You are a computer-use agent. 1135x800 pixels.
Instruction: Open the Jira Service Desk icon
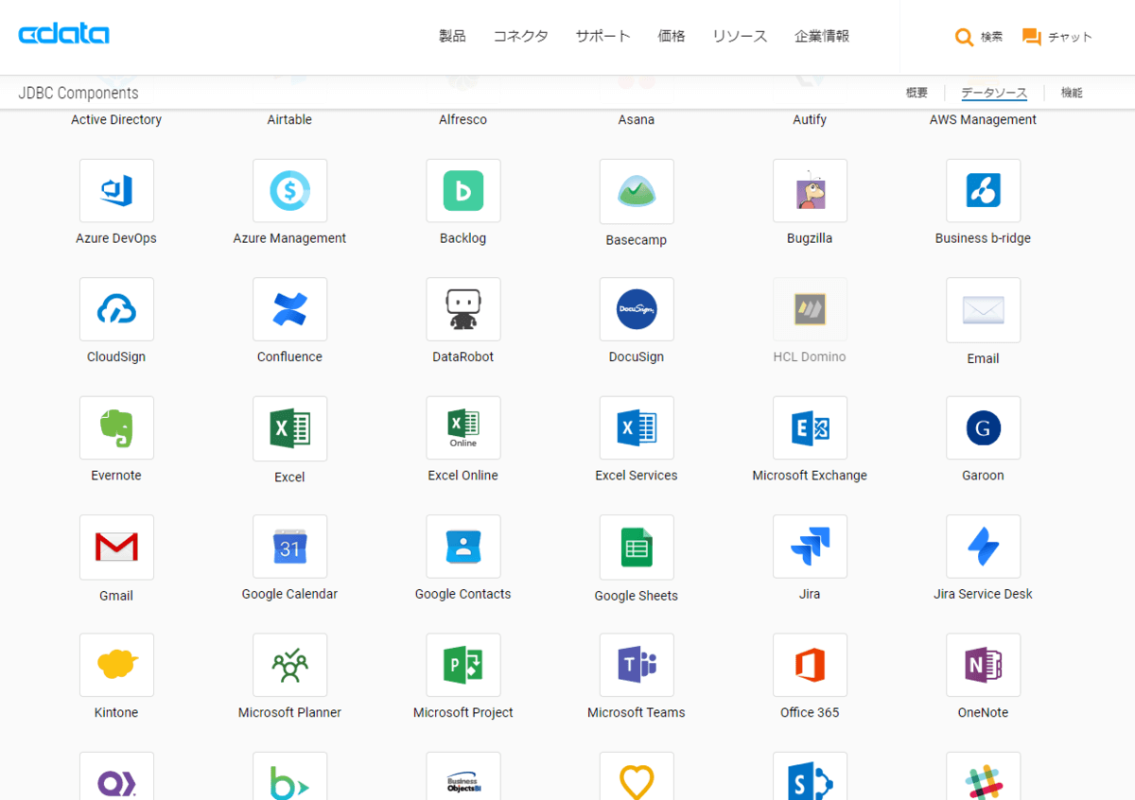point(983,547)
